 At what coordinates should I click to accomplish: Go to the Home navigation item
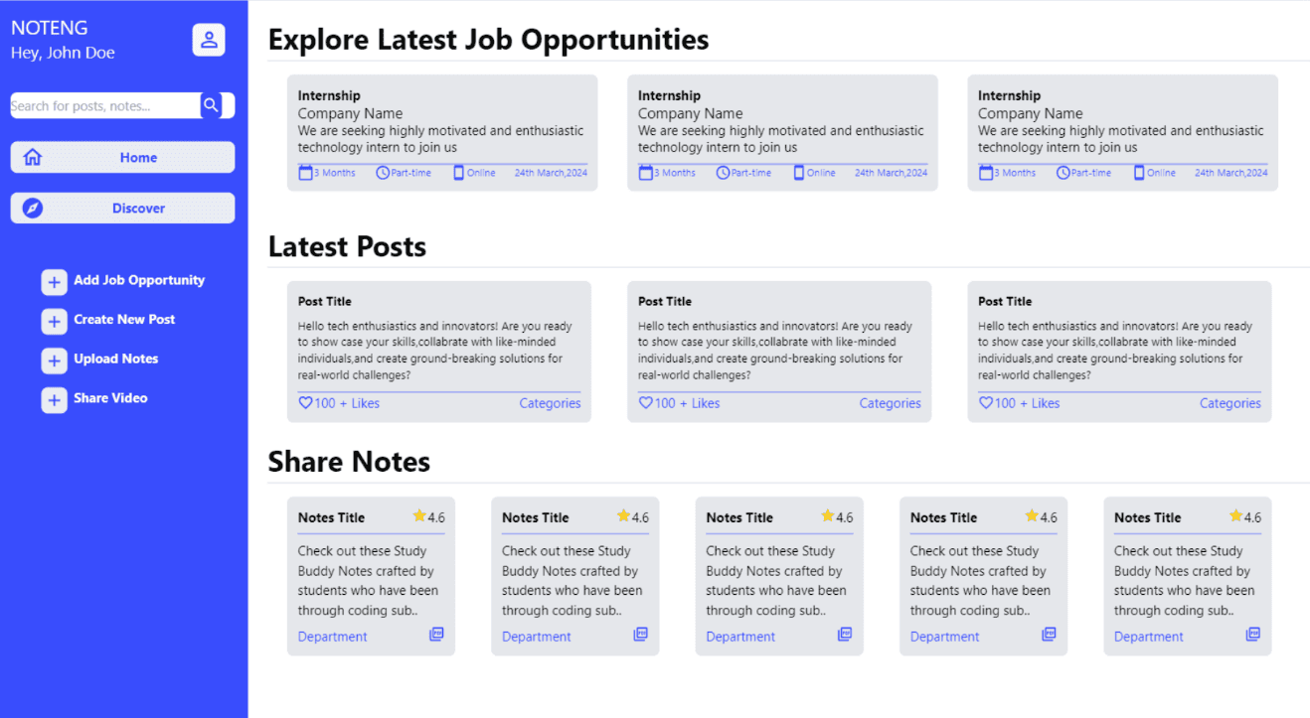(122, 157)
